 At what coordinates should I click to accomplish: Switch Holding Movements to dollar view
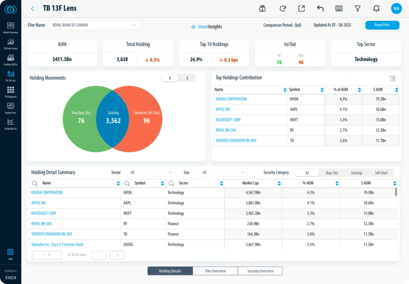coord(187,78)
